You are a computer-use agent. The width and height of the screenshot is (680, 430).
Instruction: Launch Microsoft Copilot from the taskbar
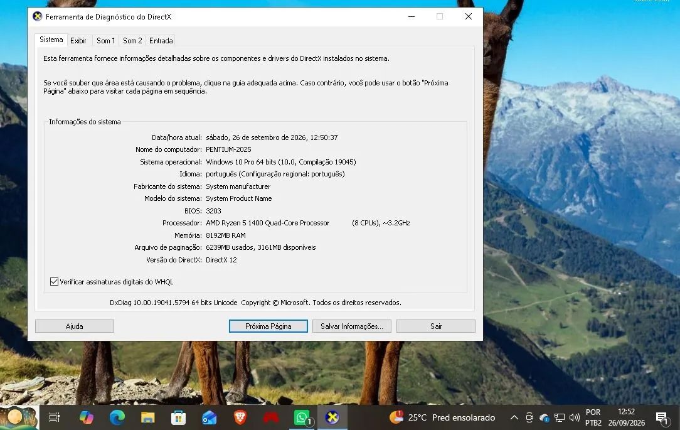pos(87,417)
